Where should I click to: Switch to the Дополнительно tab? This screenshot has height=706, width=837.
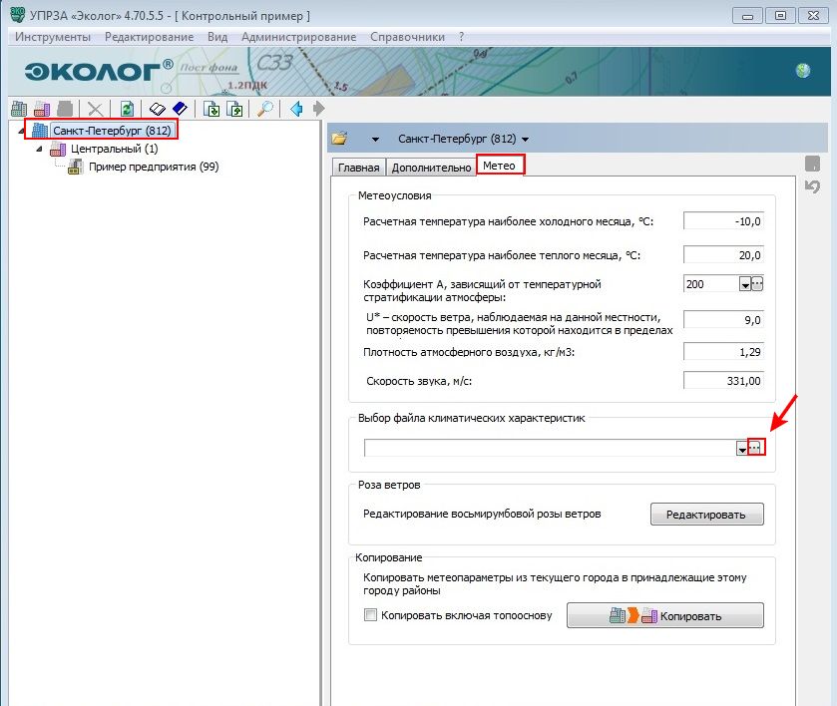(x=431, y=168)
